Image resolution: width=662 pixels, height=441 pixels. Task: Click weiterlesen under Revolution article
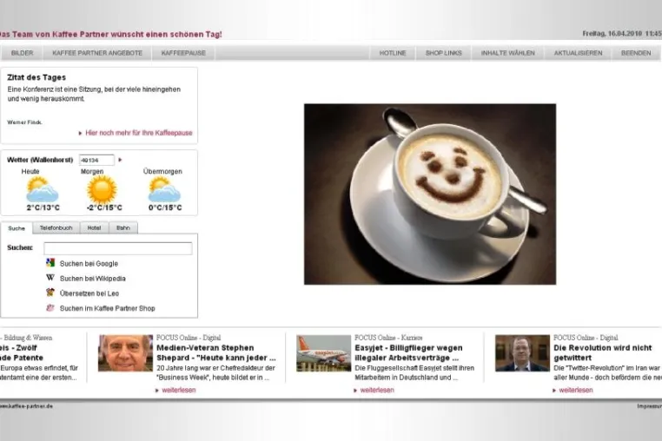[x=576, y=391]
